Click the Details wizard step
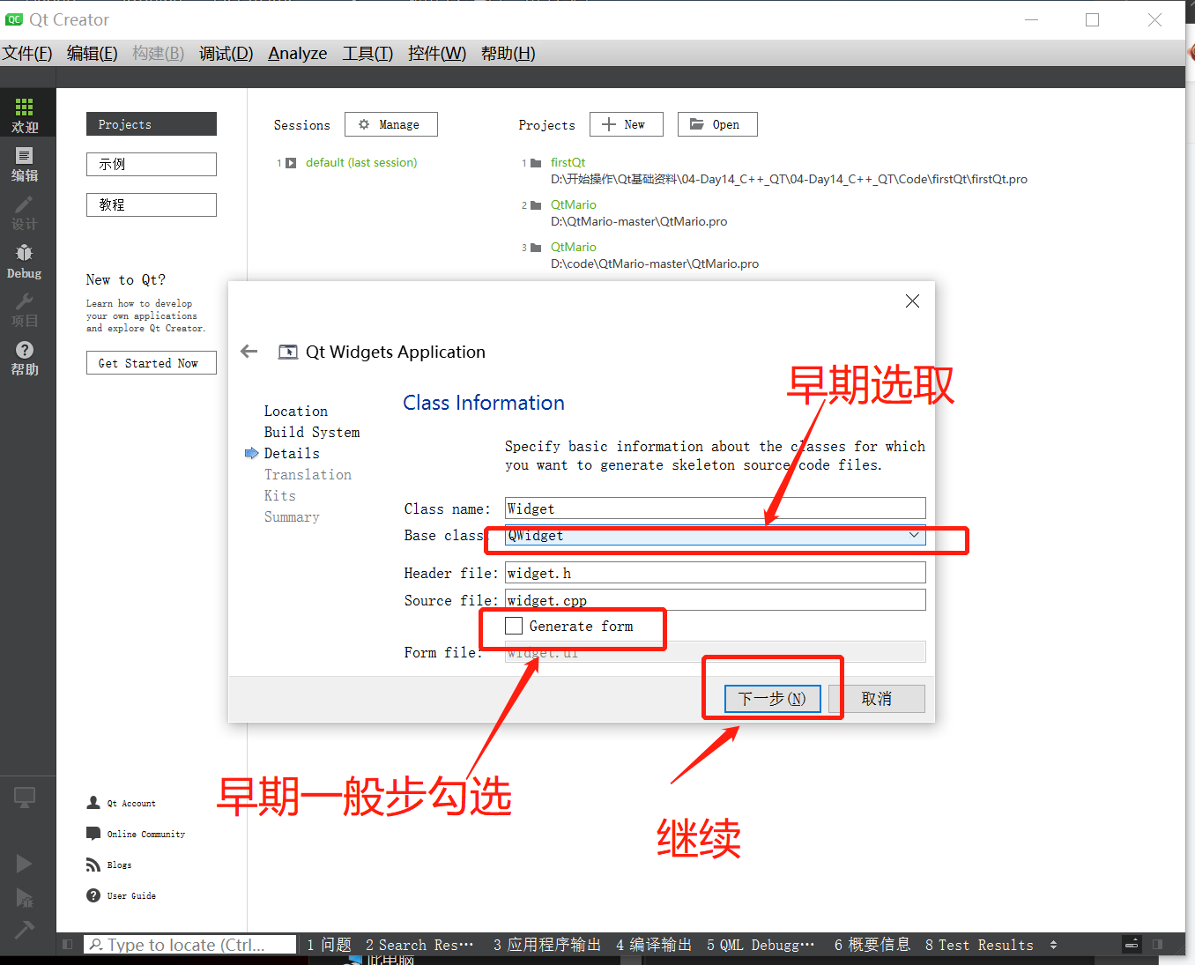 [292, 453]
